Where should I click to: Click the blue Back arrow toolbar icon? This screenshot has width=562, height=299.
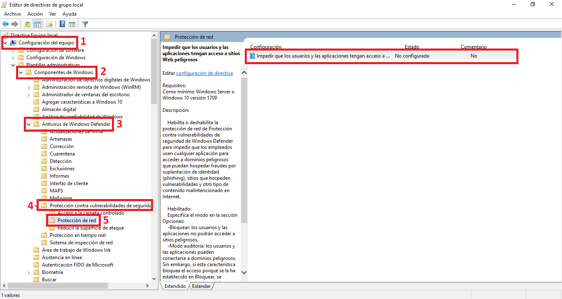(5, 24)
